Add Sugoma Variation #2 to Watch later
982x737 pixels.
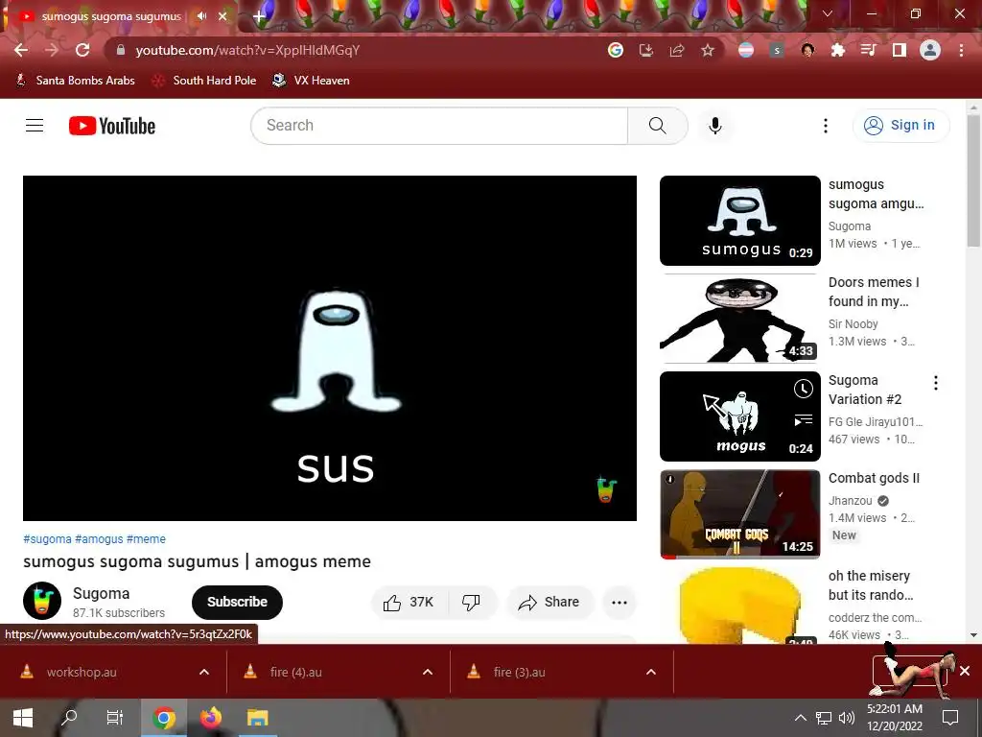tap(803, 389)
